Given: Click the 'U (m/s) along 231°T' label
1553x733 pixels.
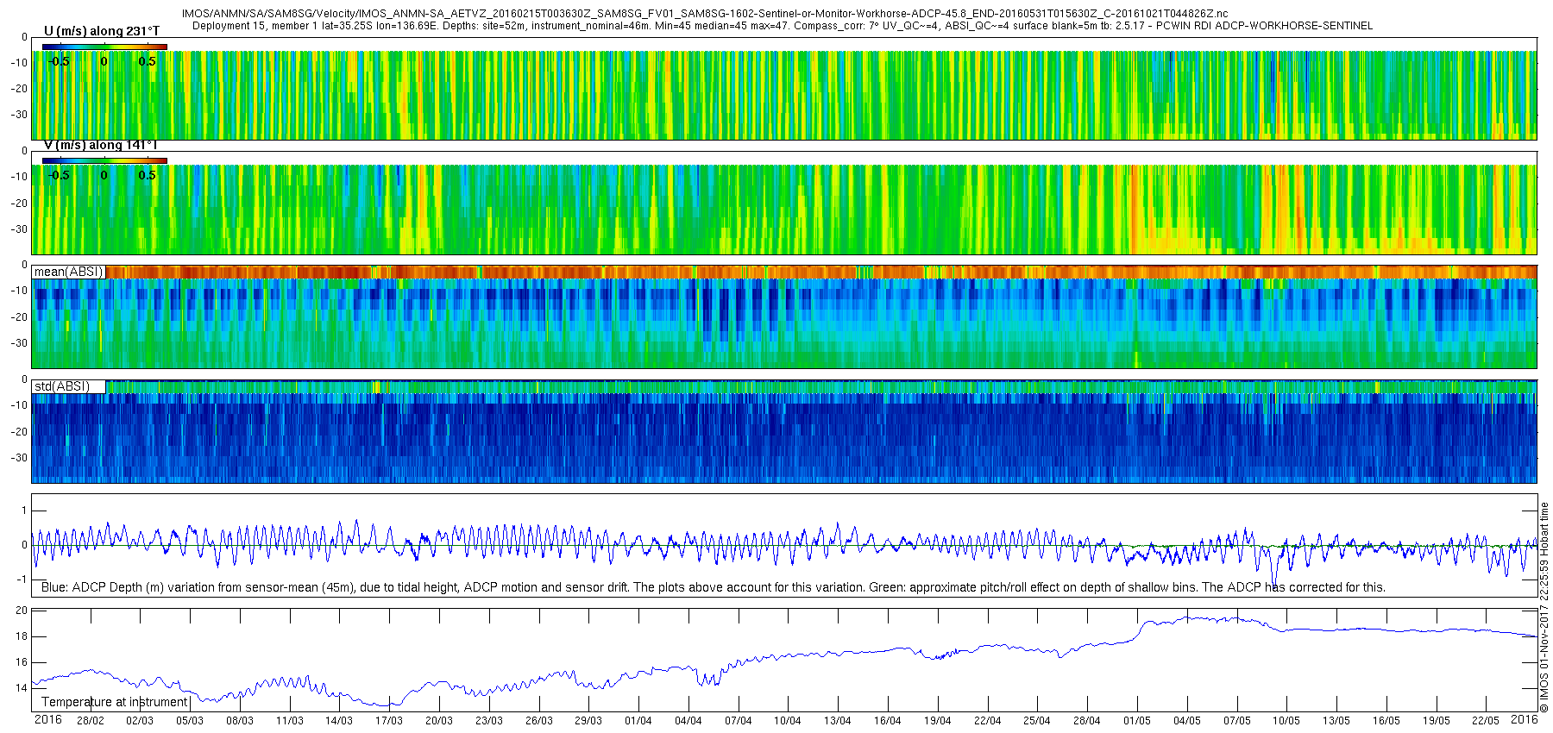Looking at the screenshot, I should (102, 31).
